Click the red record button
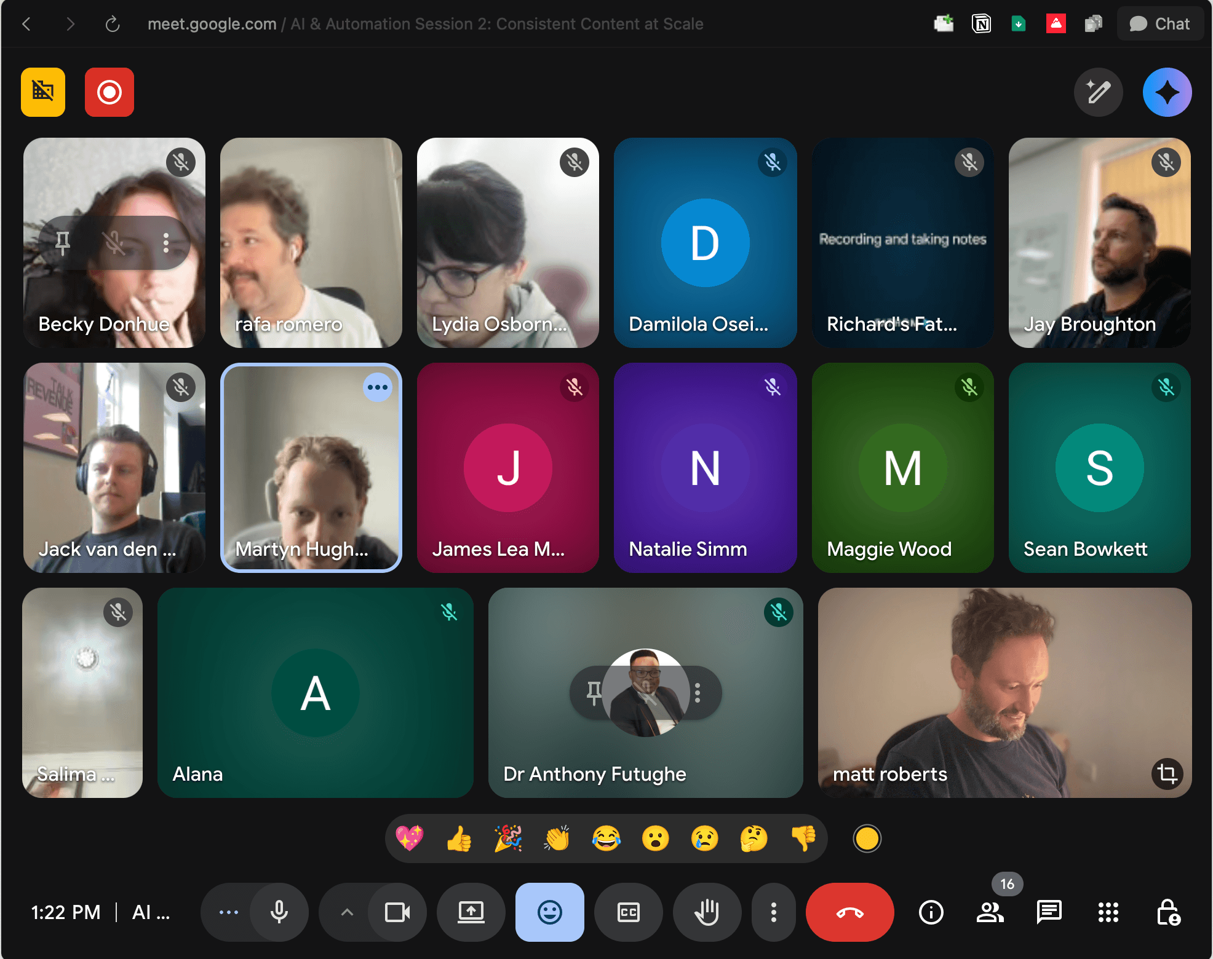1213x959 pixels. coord(109,92)
